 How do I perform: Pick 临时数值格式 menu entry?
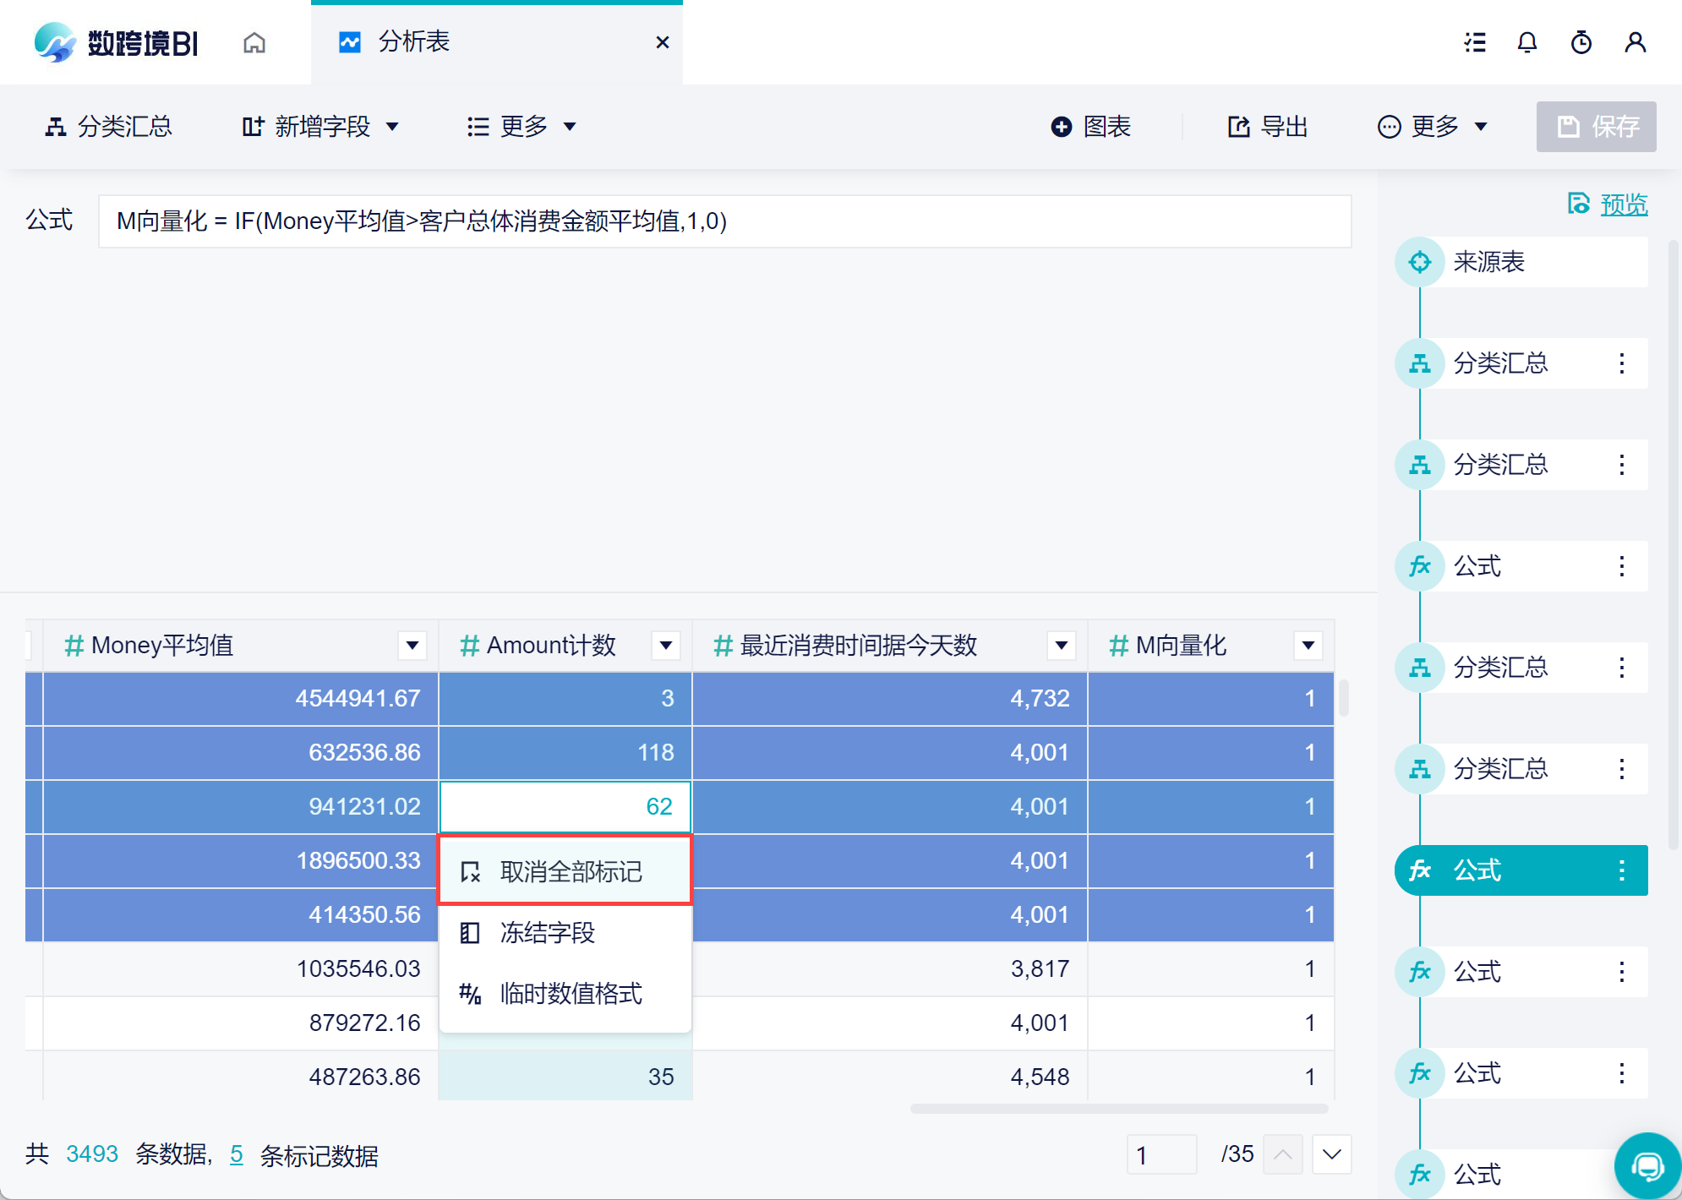coord(566,994)
